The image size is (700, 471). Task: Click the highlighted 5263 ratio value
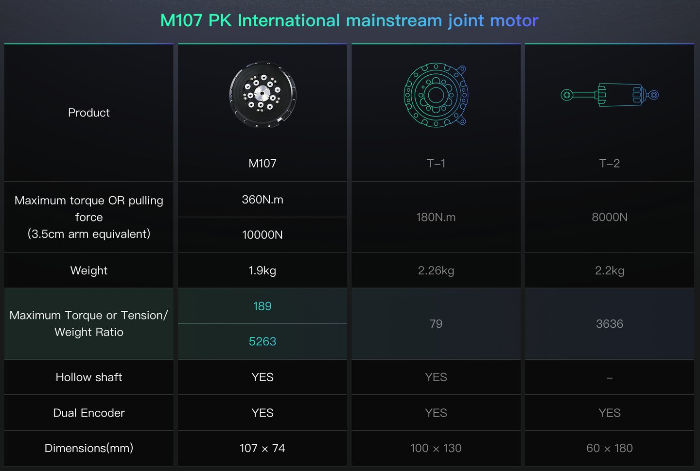coord(262,341)
